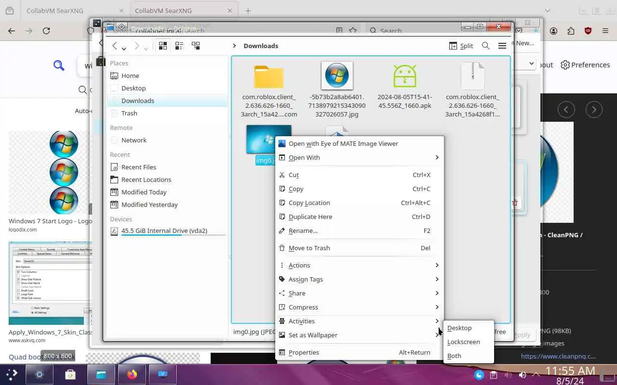Open Recent Files in sidebar
The height and width of the screenshot is (385, 617).
(167, 167)
